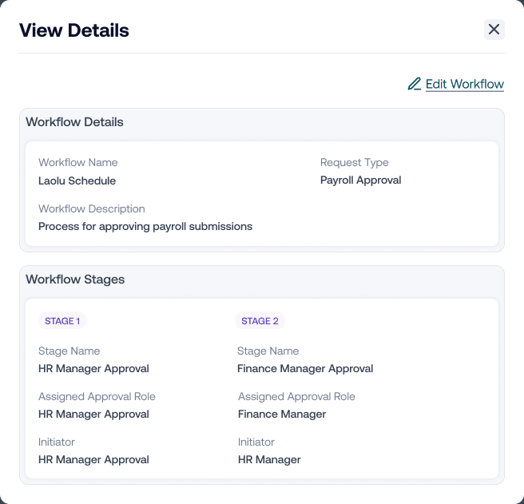
Task: Select the Laolu Schedule workflow name
Action: click(77, 181)
